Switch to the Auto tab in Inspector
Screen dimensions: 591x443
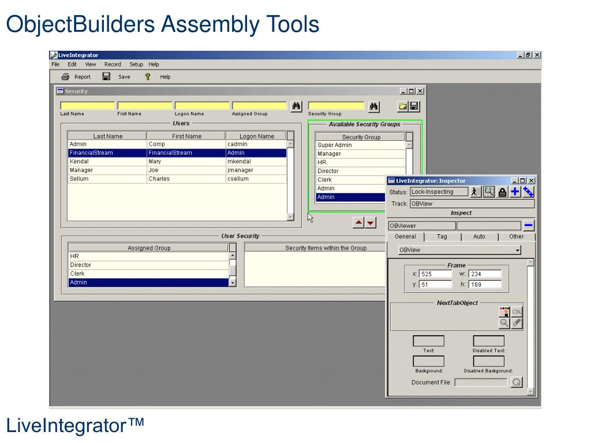pos(479,236)
